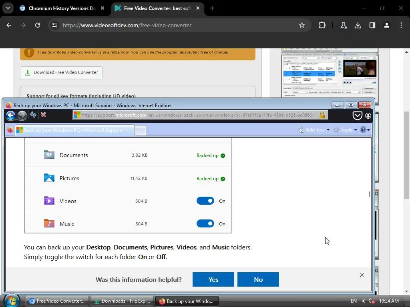Close the Chromium History Versions tab

point(102,8)
